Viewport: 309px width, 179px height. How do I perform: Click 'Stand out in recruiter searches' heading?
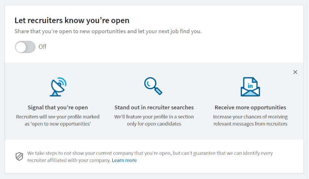tap(154, 107)
